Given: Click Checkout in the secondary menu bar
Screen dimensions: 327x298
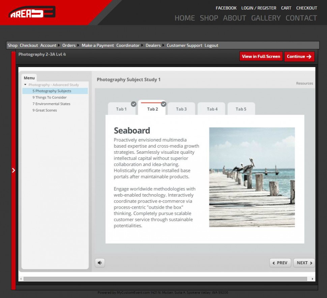Looking at the screenshot, I should (x=29, y=45).
